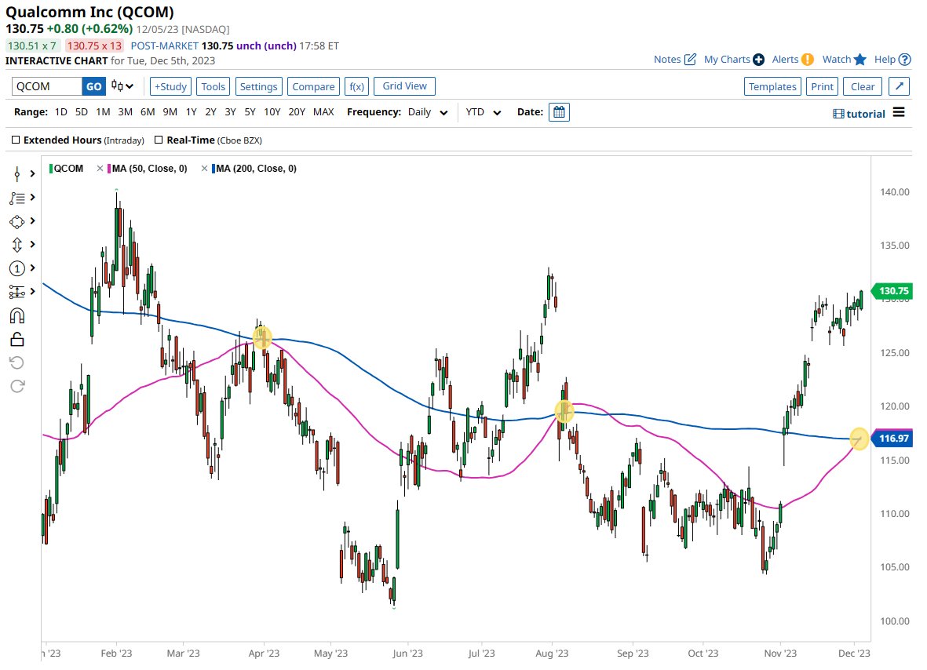Screen dimensions: 927x670
Task: Open the Templates button
Action: click(772, 86)
